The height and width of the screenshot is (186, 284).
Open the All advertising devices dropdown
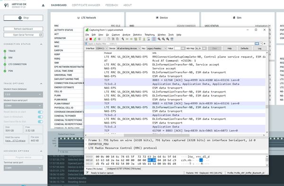(128, 49)
